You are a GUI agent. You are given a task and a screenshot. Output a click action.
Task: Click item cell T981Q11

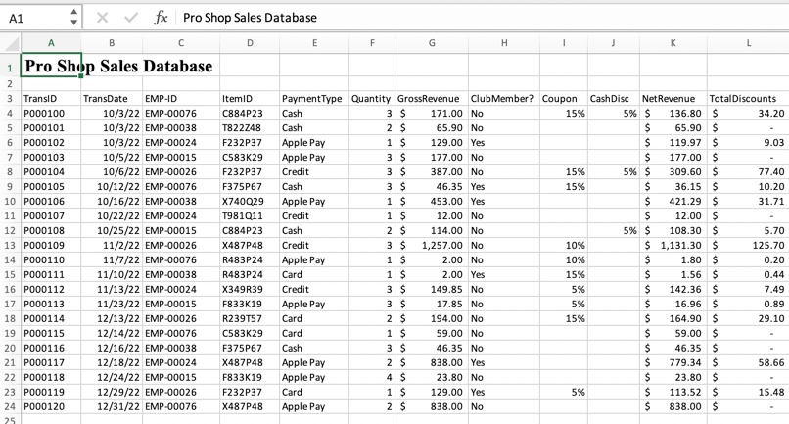pos(250,215)
